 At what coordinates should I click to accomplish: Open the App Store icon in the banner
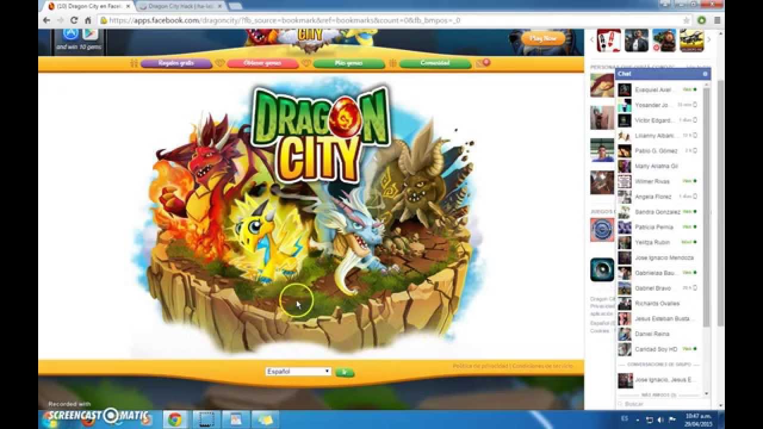(71, 34)
